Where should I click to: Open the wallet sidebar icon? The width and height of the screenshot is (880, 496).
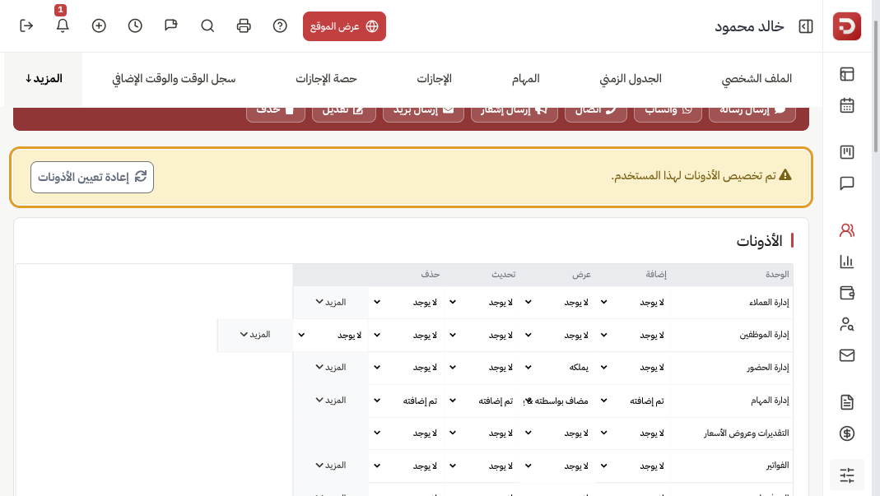847,293
